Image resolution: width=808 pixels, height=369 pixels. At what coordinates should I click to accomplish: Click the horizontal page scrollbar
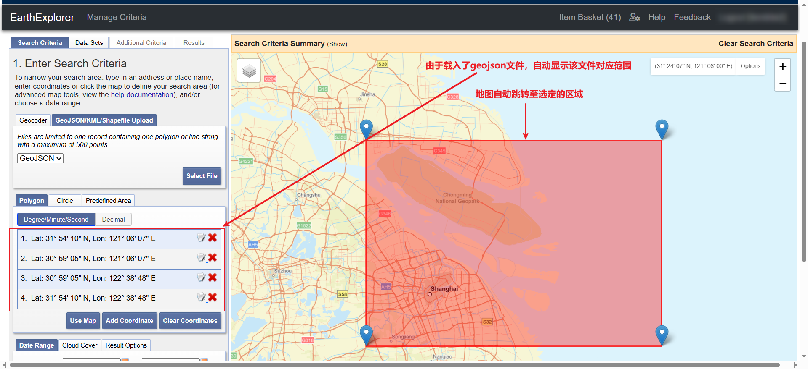coord(394,365)
